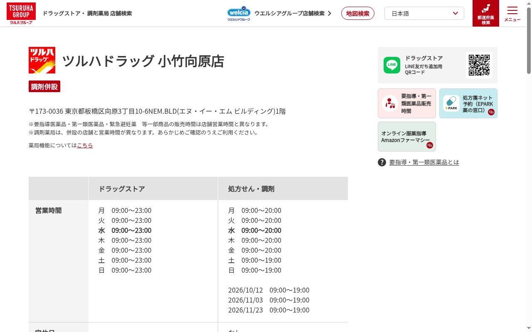Open the hamburger メニュー
This screenshot has width=532, height=332.
pyautogui.click(x=512, y=13)
